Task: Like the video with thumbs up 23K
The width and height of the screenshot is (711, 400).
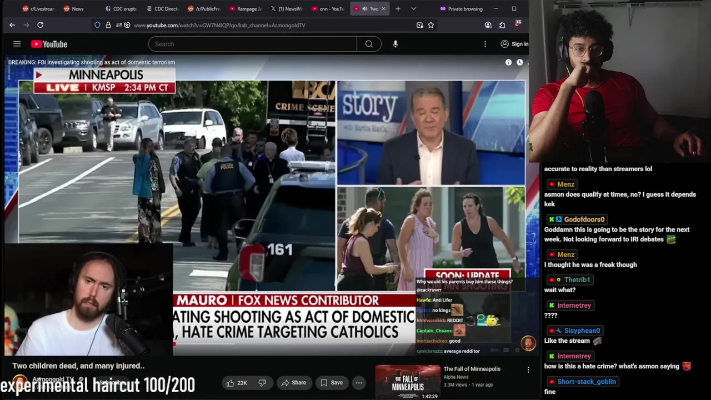Action: tap(236, 383)
